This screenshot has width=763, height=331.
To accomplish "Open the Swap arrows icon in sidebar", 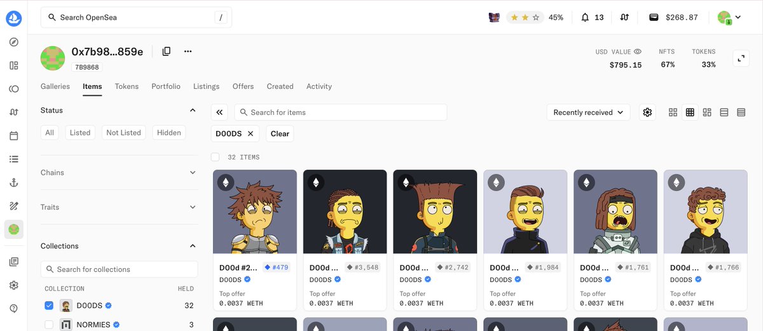I will click(14, 112).
